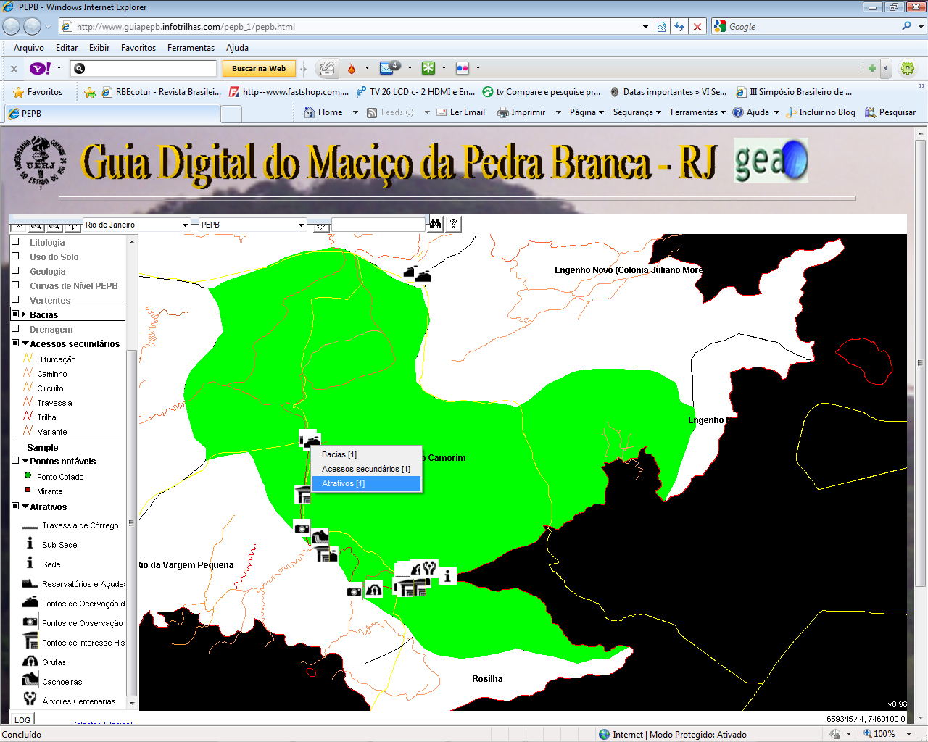
Task: Enable the Uso do Solo layer checkbox
Action: [15, 257]
